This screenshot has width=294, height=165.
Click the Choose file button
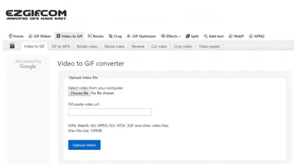(x=79, y=93)
